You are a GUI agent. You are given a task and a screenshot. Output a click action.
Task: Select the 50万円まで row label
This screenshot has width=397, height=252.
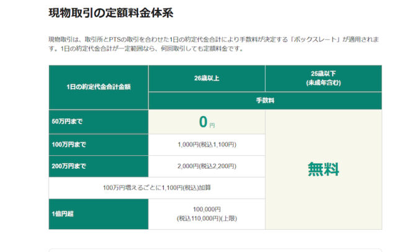[69, 122]
